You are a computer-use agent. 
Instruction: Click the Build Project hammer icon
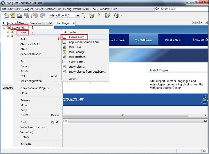[84, 15]
